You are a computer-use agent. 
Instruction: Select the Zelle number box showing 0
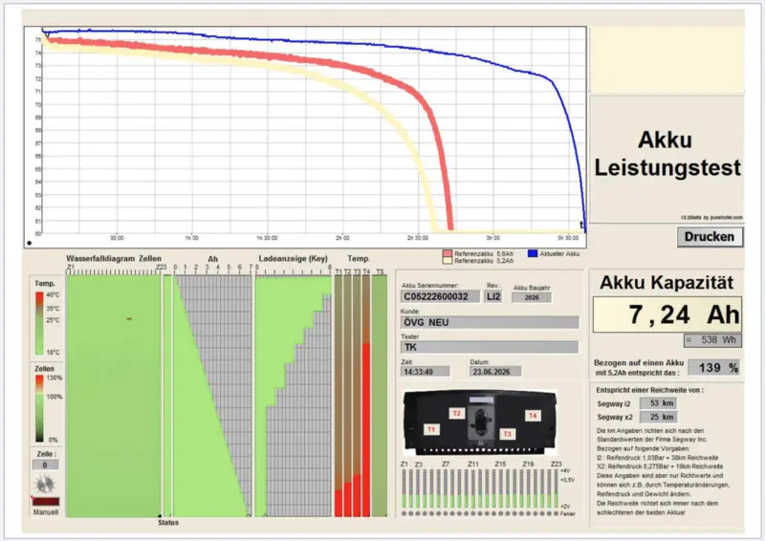point(45,465)
